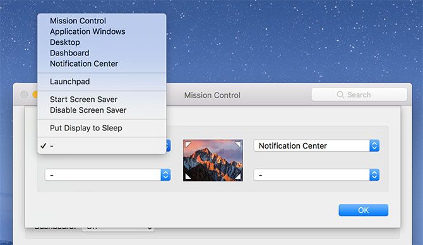Open the bottom-left hot corner dropdown
Image resolution: width=423 pixels, height=245 pixels.
click(107, 175)
